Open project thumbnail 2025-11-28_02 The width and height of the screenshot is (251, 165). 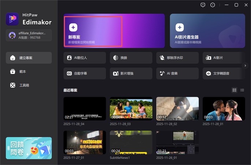point(177,109)
